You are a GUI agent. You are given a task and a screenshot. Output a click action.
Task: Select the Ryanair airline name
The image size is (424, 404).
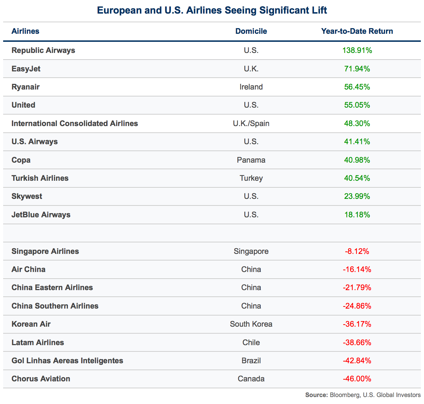point(25,87)
